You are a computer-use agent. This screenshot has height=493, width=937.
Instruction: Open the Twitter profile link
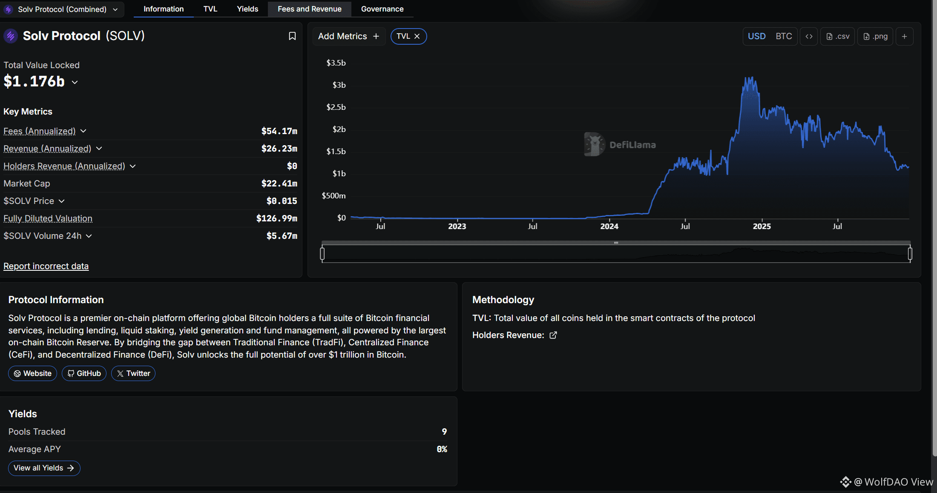133,373
